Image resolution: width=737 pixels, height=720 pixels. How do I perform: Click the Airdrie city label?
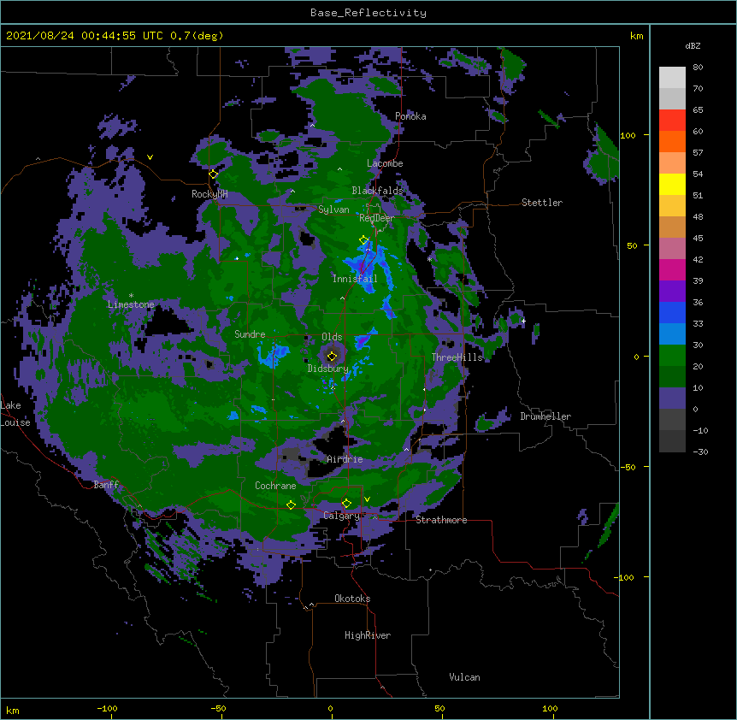[345, 459]
